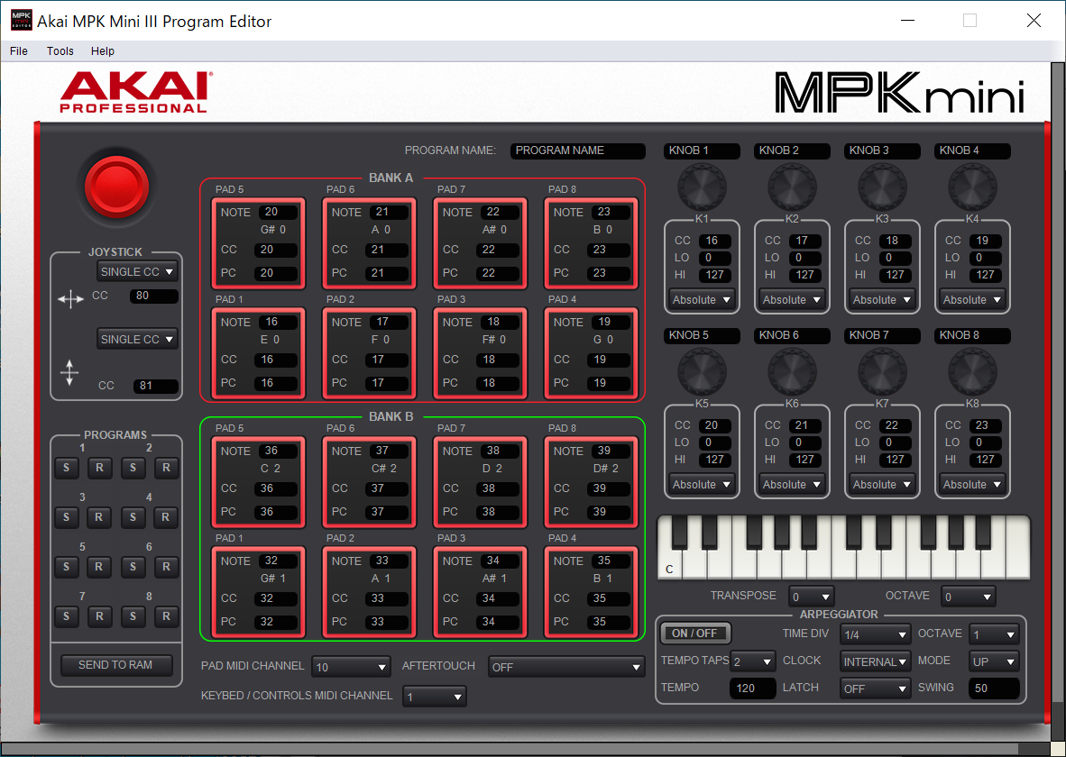This screenshot has width=1066, height=757.
Task: Click the MPK mini logo
Action: 899,90
